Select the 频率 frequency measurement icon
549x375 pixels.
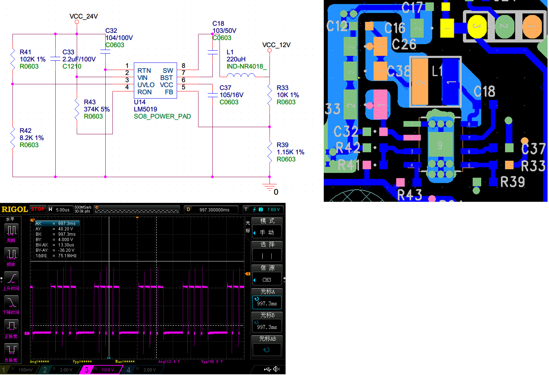coord(11,255)
